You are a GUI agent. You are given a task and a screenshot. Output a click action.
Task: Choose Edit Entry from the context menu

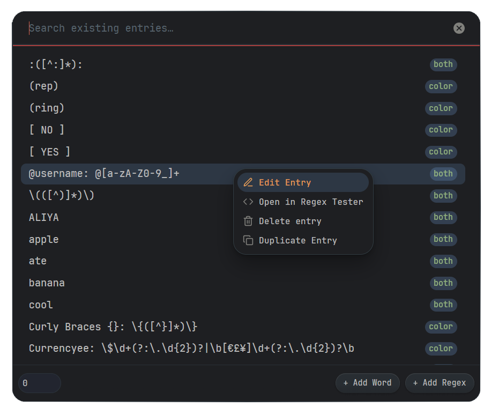coord(285,182)
